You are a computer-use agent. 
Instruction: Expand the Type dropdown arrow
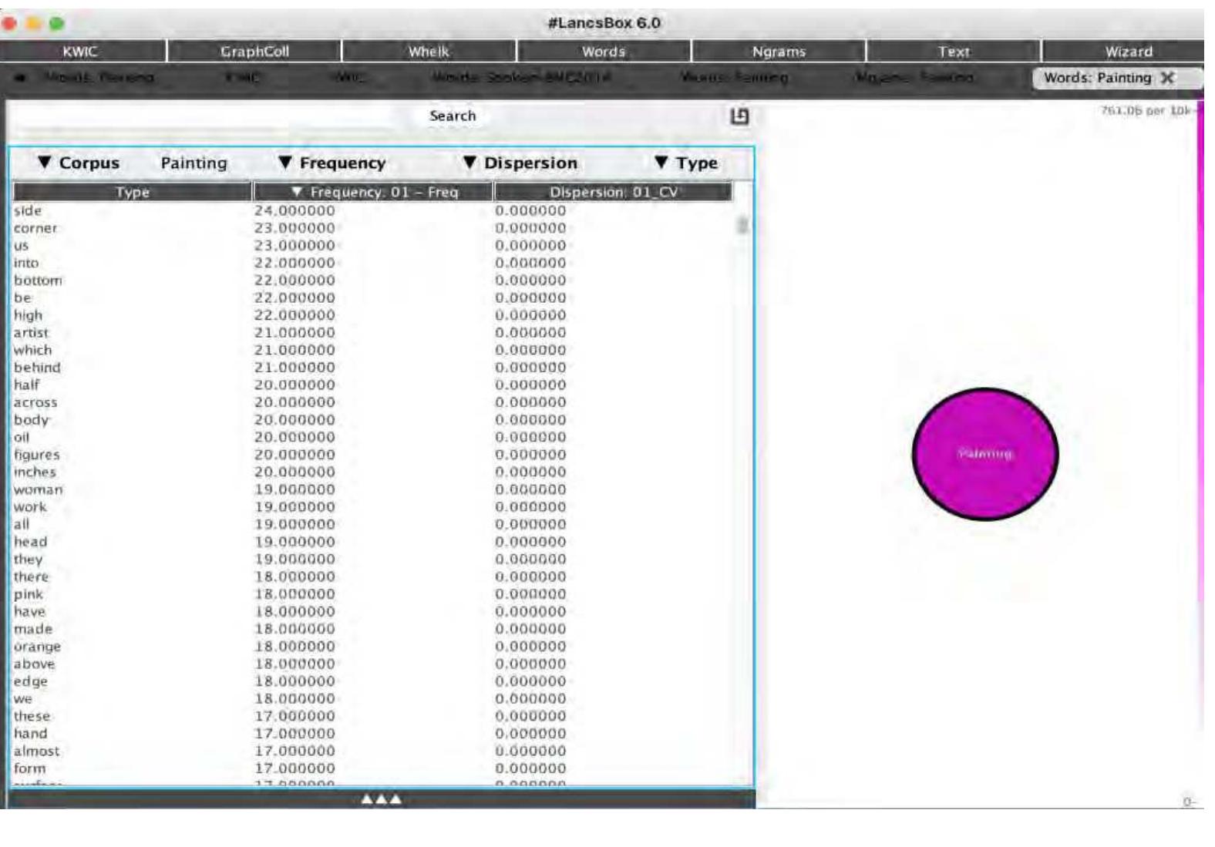click(x=661, y=163)
